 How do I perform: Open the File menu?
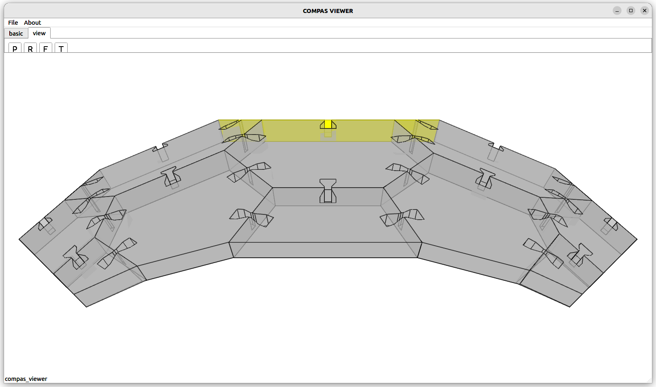[13, 23]
